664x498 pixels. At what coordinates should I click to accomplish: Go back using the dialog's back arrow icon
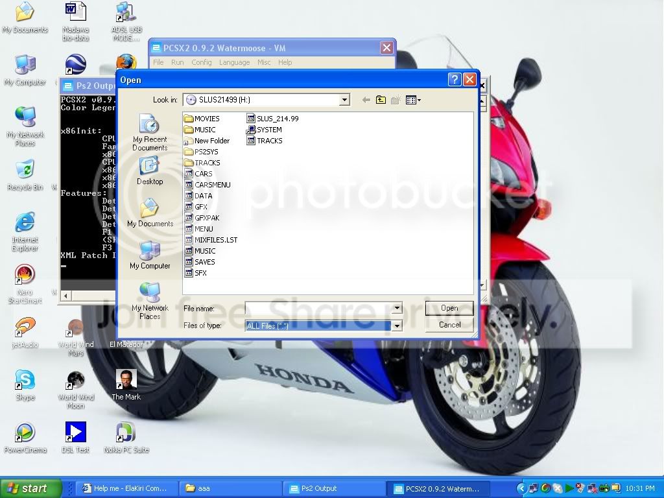[366, 100]
